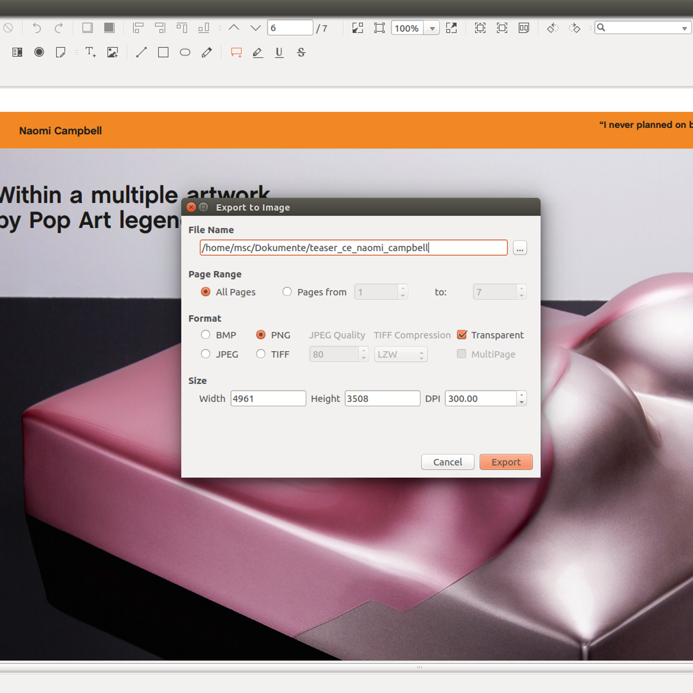
Task: Select the Pencil freehand tool
Action: click(x=207, y=52)
